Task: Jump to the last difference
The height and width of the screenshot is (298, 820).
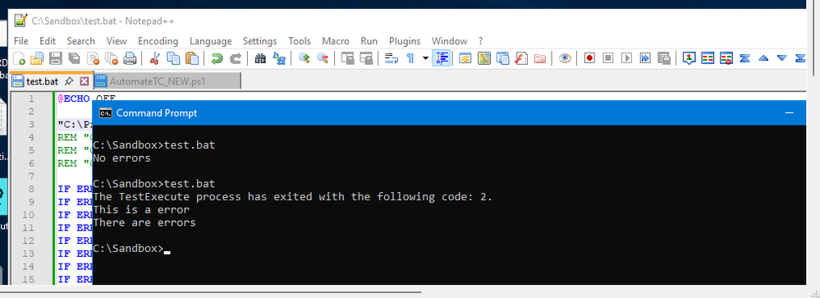Action: 800,58
